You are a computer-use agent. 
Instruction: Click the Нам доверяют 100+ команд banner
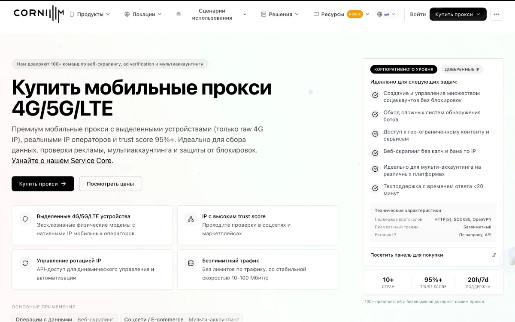click(x=110, y=64)
